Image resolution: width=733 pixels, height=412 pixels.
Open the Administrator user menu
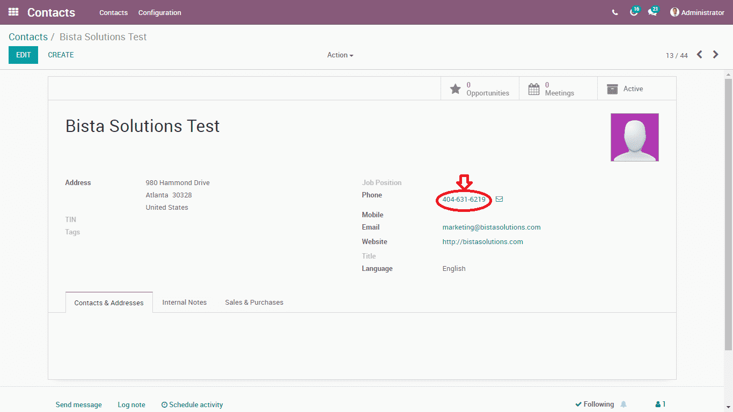point(697,12)
